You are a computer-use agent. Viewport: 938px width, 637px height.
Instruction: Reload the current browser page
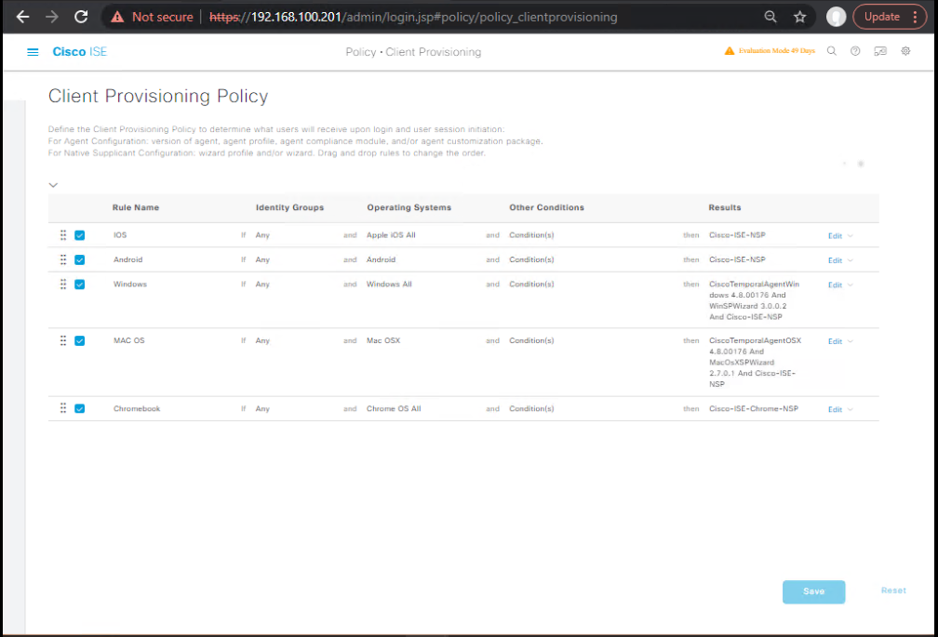(81, 17)
